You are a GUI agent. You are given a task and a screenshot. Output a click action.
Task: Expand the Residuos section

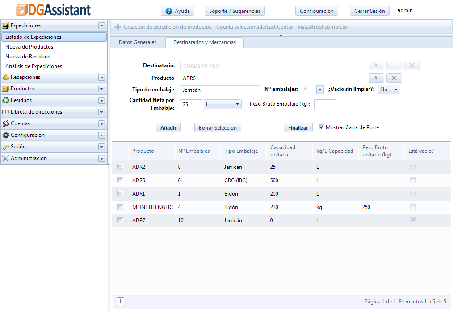(x=101, y=100)
